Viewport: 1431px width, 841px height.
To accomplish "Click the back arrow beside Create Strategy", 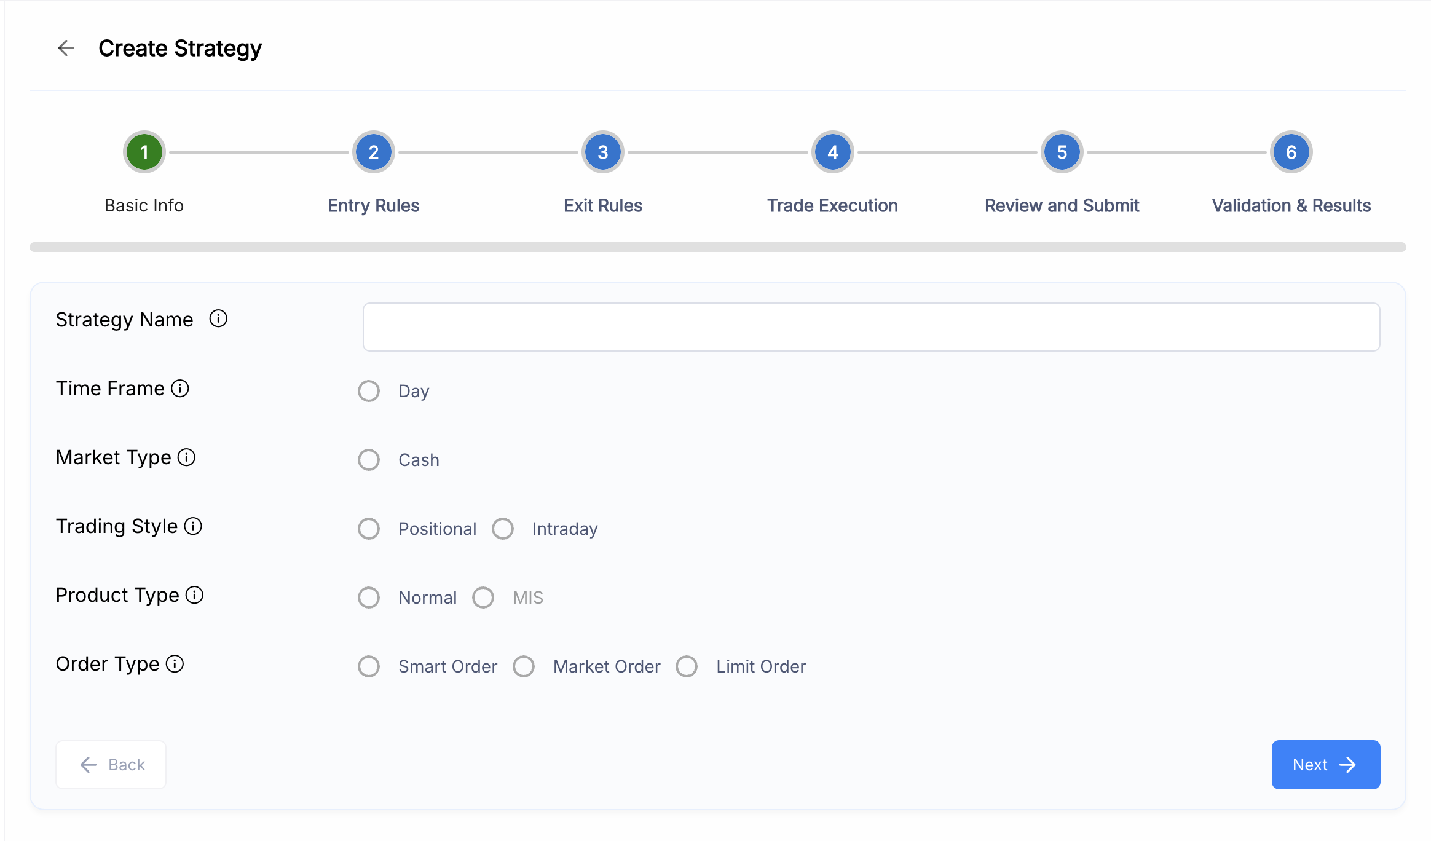I will [66, 48].
